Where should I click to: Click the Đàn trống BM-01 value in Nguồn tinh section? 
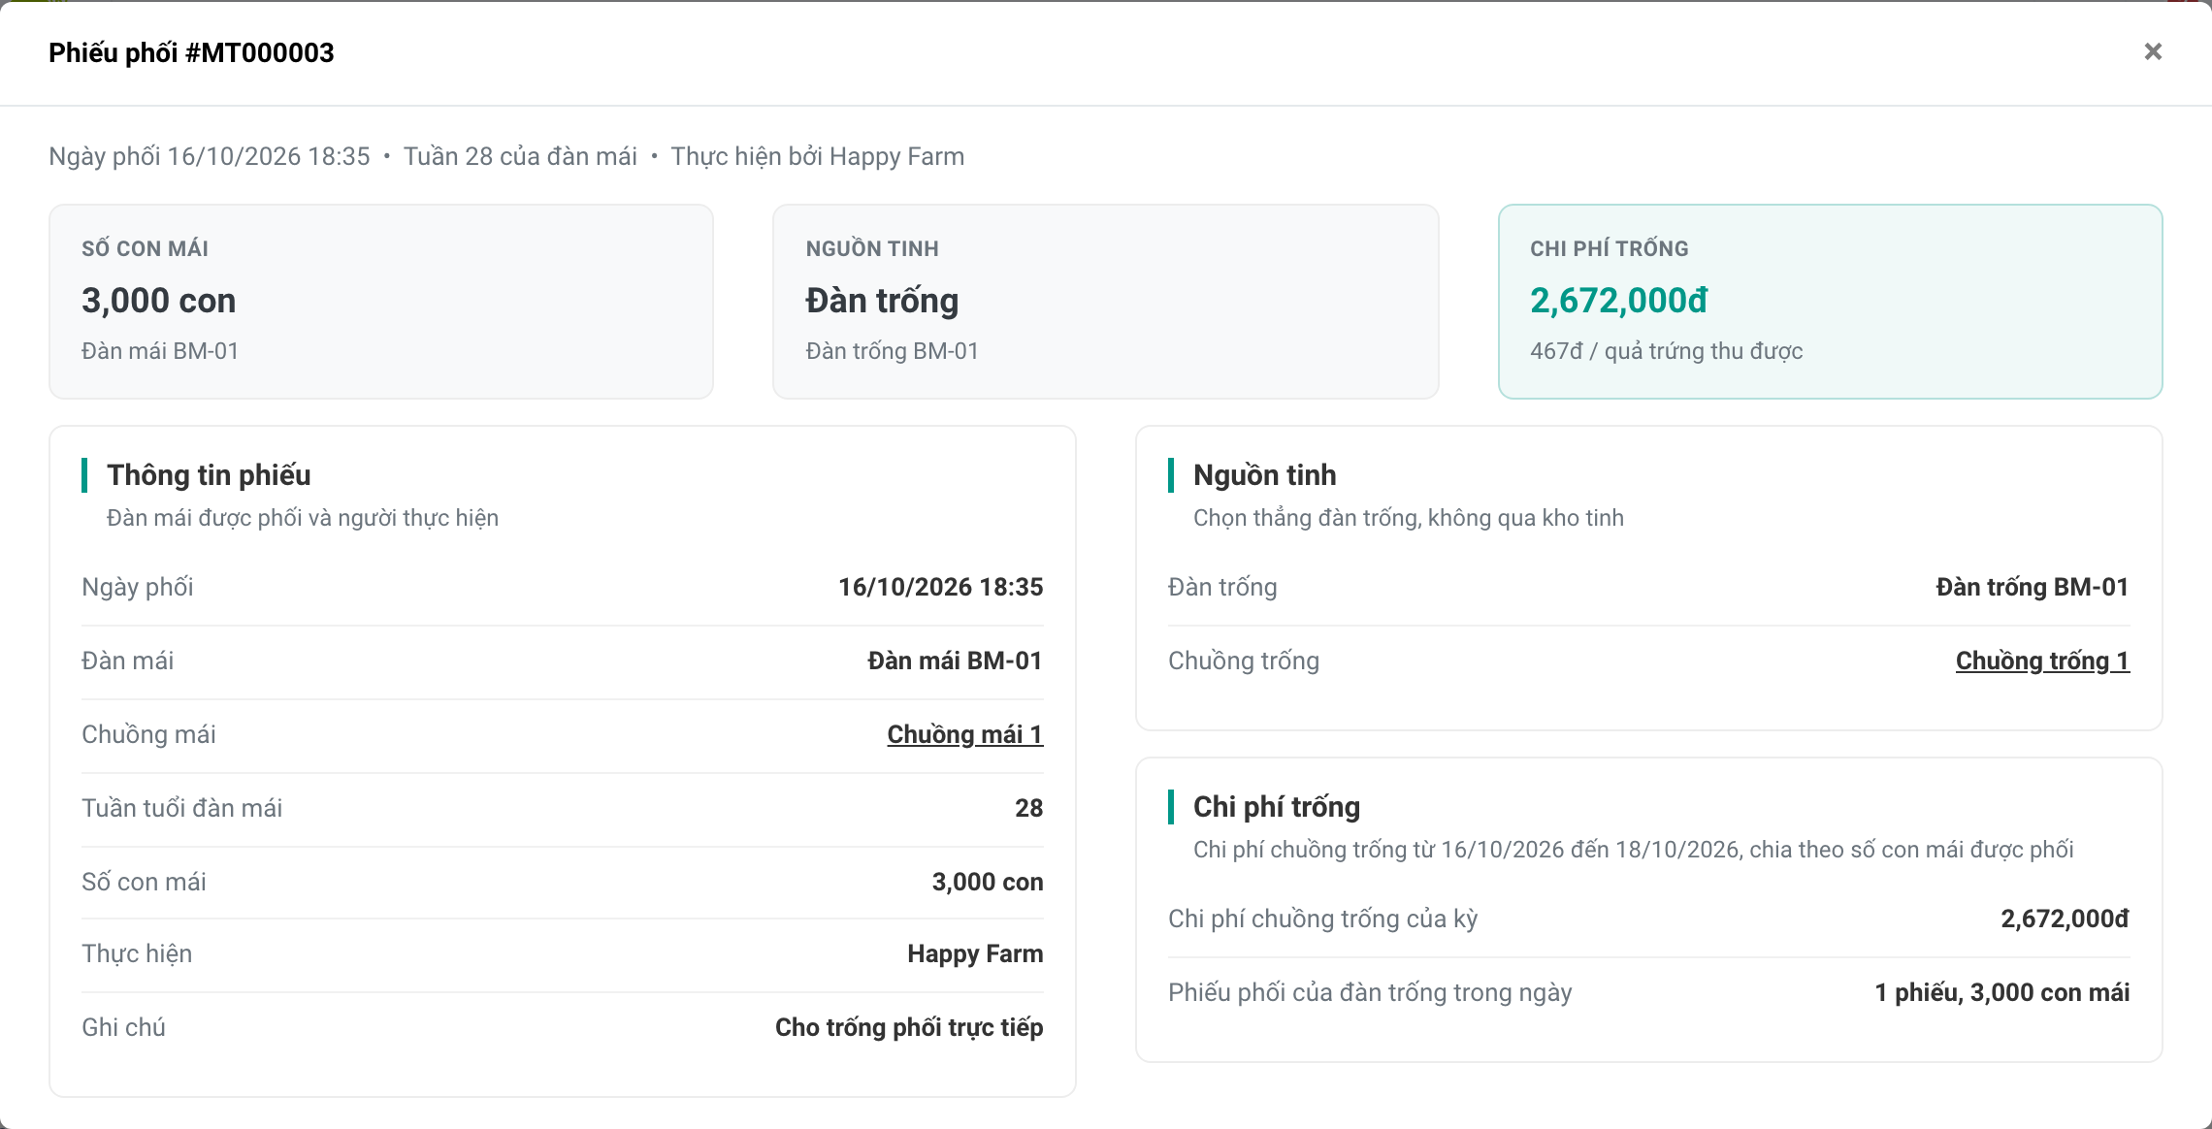pos(2032,587)
